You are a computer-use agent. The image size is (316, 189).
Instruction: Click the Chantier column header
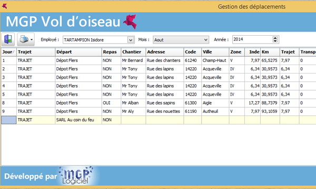pos(133,52)
